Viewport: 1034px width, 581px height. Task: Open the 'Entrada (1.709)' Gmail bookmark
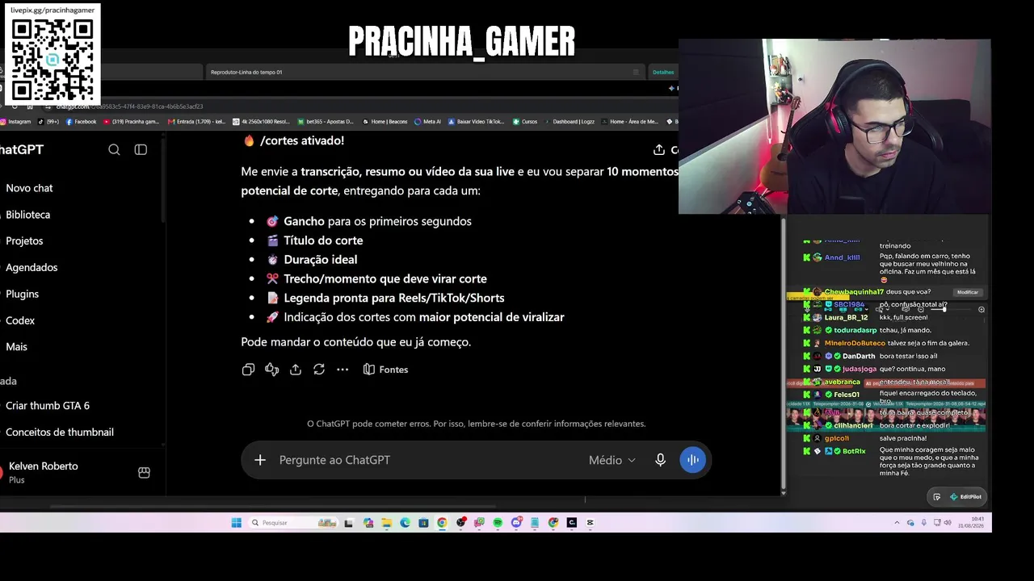coord(196,122)
